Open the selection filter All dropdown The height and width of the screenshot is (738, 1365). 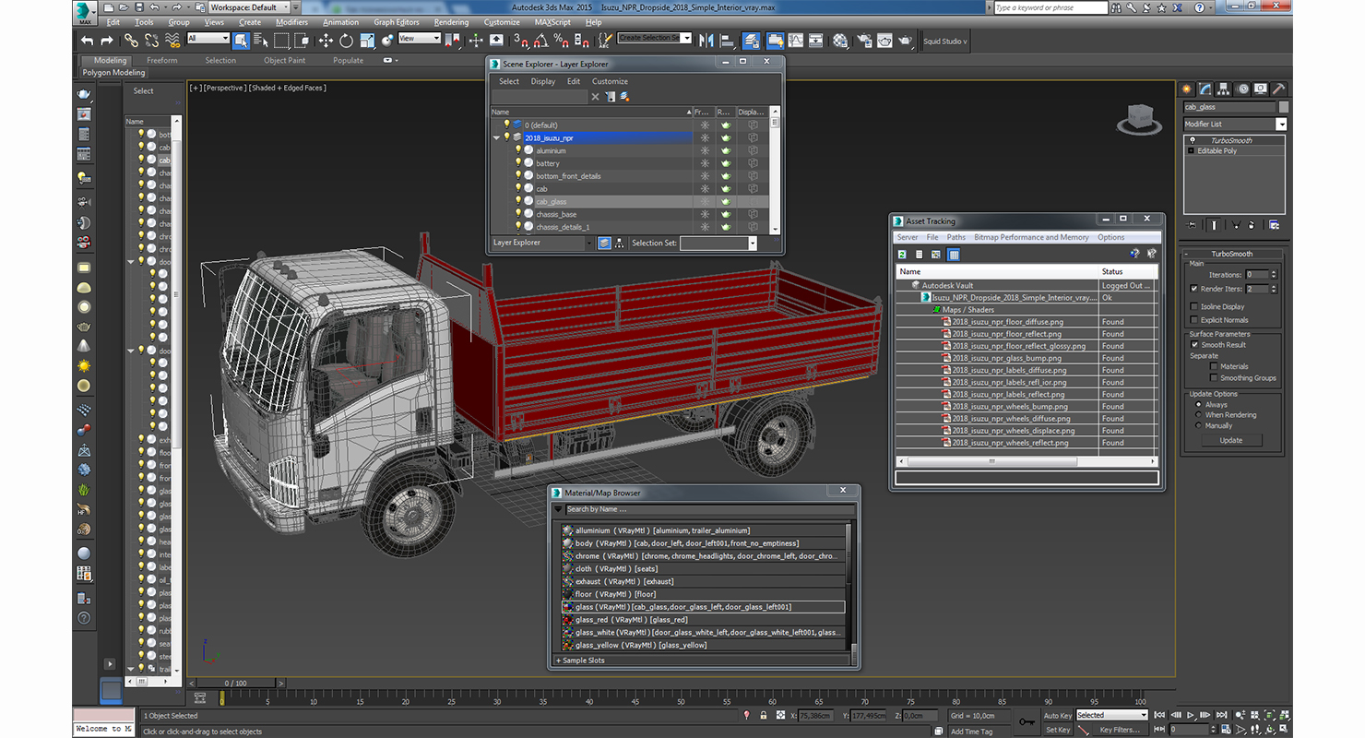tap(208, 38)
